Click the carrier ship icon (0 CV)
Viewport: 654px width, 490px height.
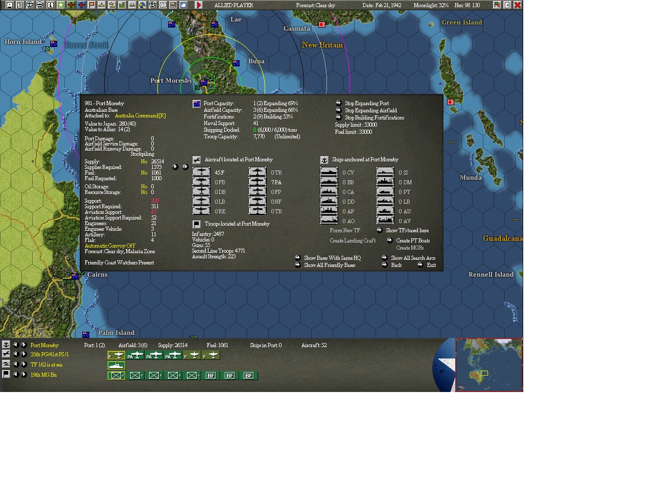pos(329,172)
